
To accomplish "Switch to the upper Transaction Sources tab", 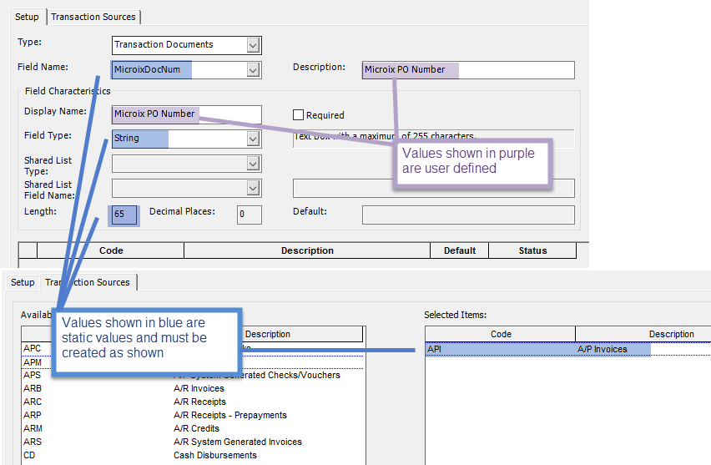I will point(93,17).
